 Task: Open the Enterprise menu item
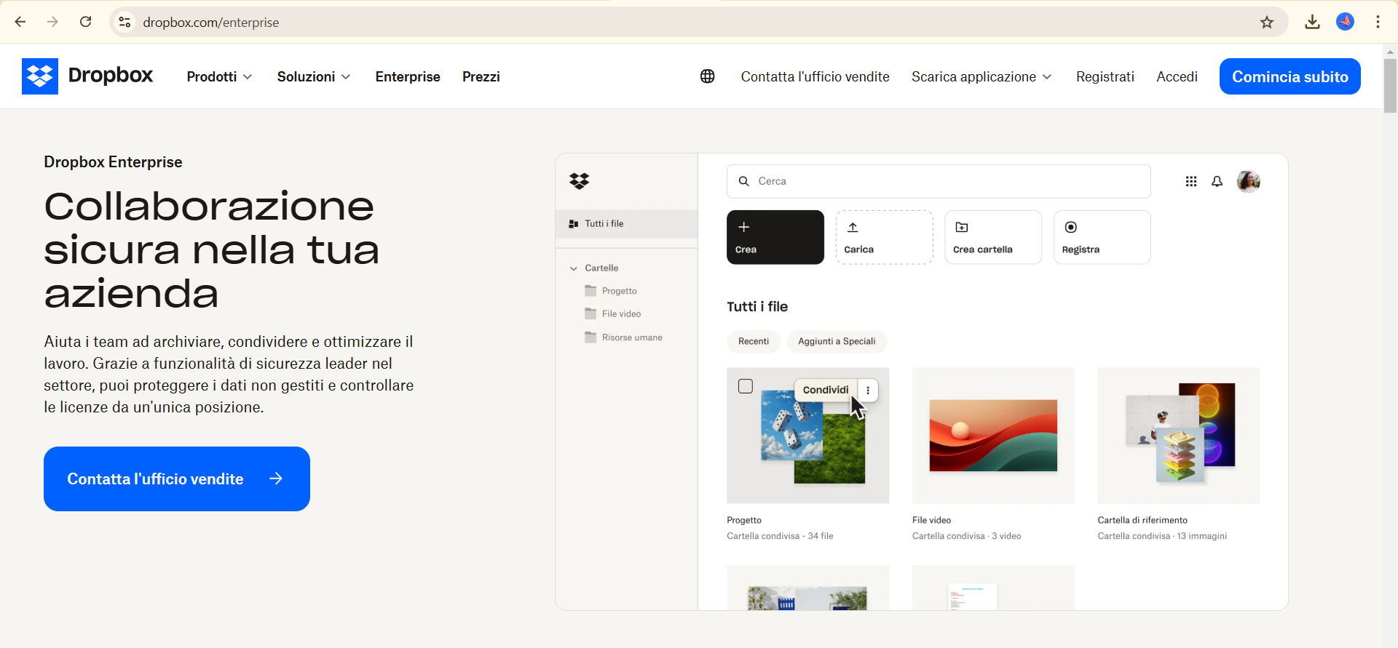[408, 76]
